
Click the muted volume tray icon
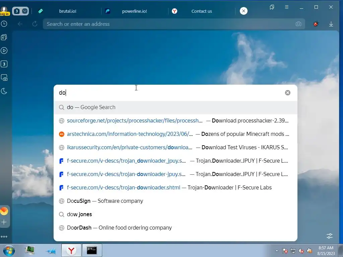(301, 251)
